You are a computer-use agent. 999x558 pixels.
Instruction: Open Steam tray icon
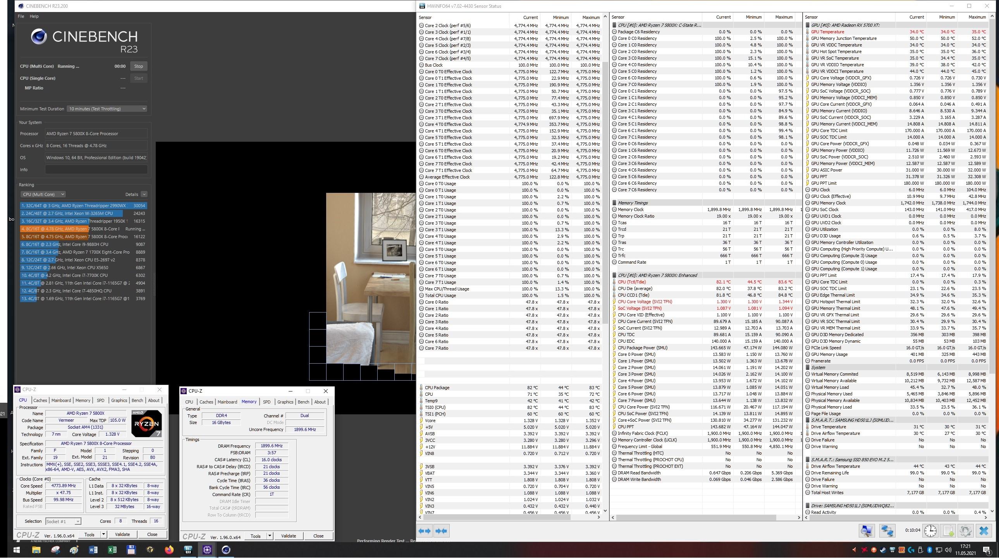pos(883,550)
